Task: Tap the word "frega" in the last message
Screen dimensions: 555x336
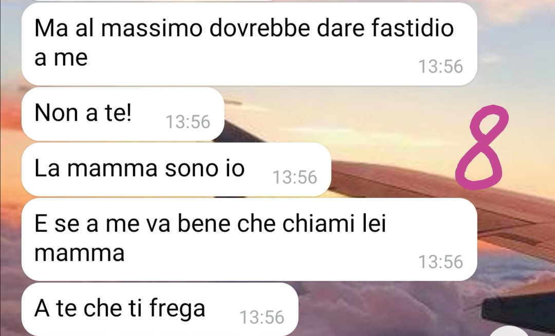Action: tap(177, 309)
